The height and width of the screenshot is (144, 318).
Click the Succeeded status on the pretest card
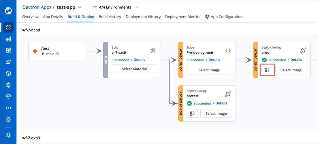pos(202,103)
